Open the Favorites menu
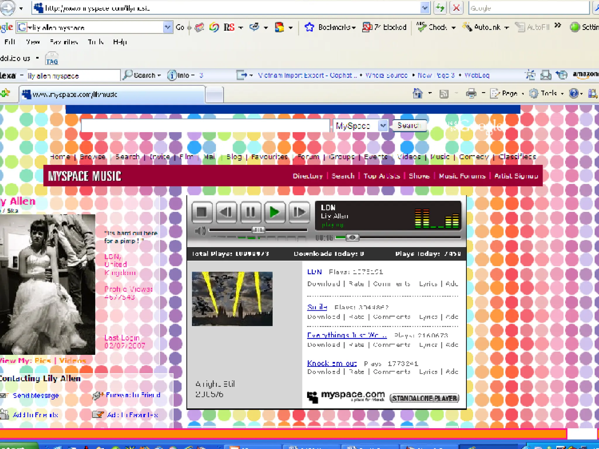This screenshot has height=449, width=599. (64, 42)
